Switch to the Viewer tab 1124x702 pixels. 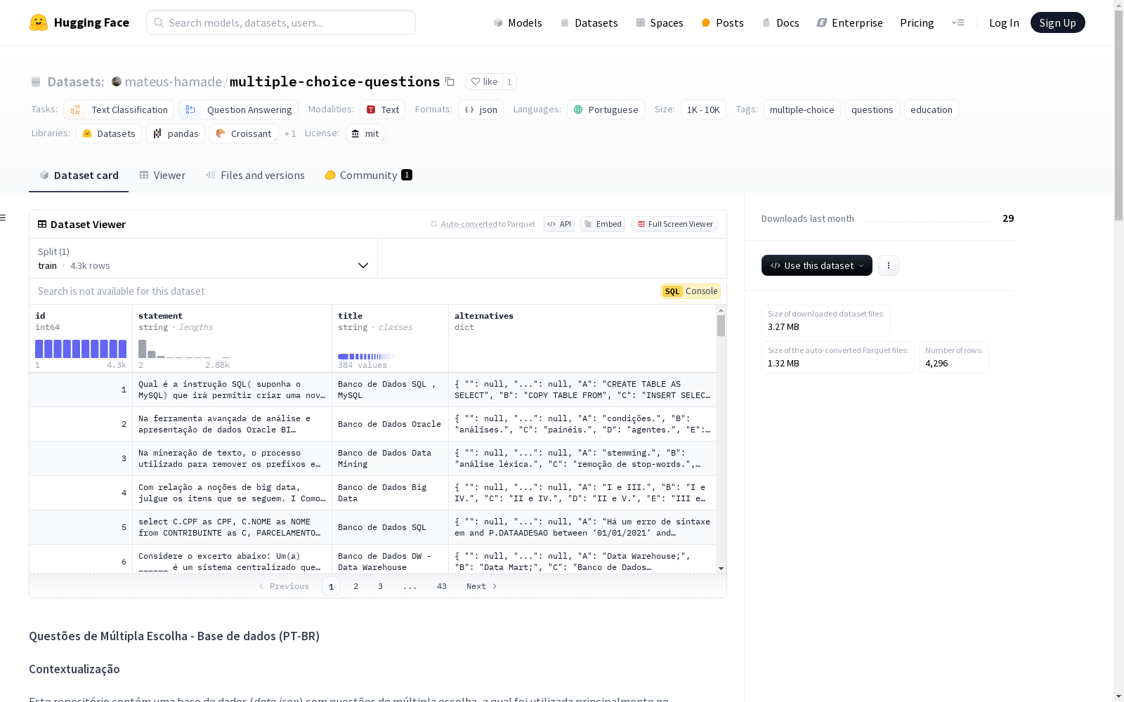pyautogui.click(x=162, y=175)
